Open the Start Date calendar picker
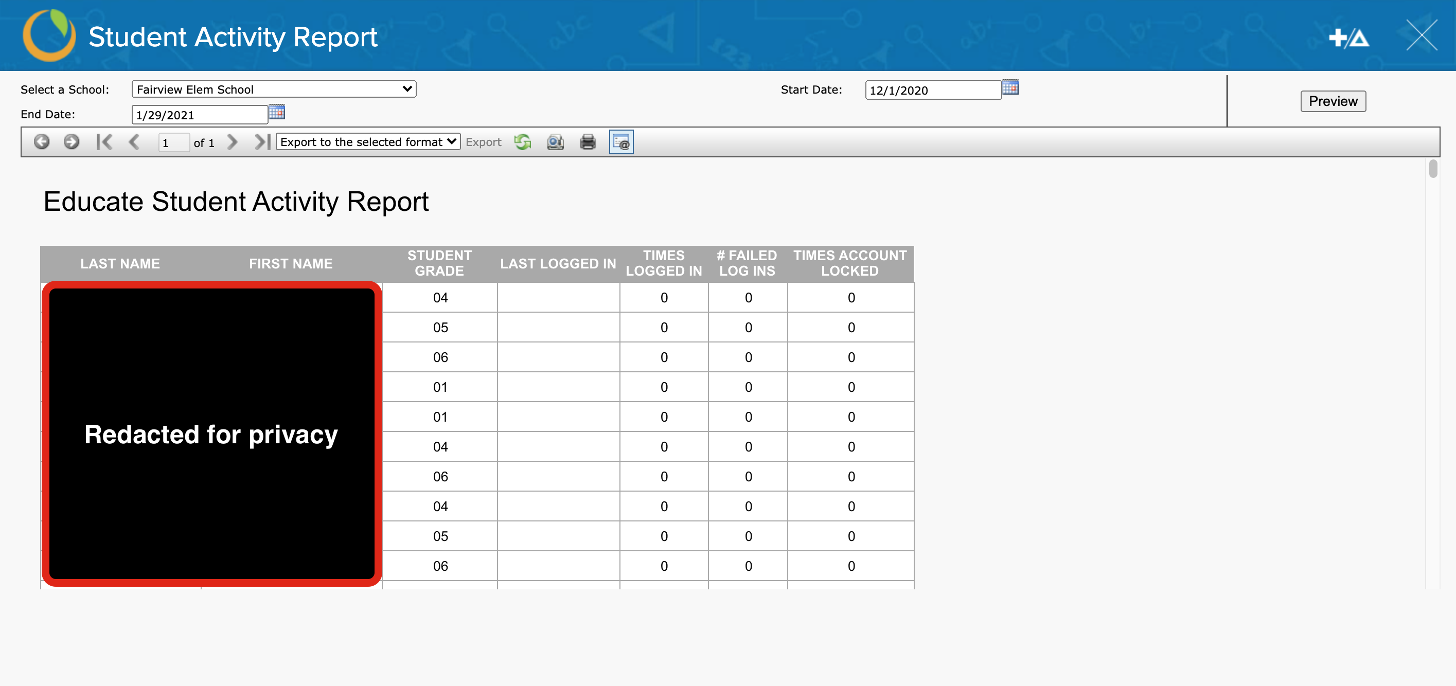 tap(1009, 87)
